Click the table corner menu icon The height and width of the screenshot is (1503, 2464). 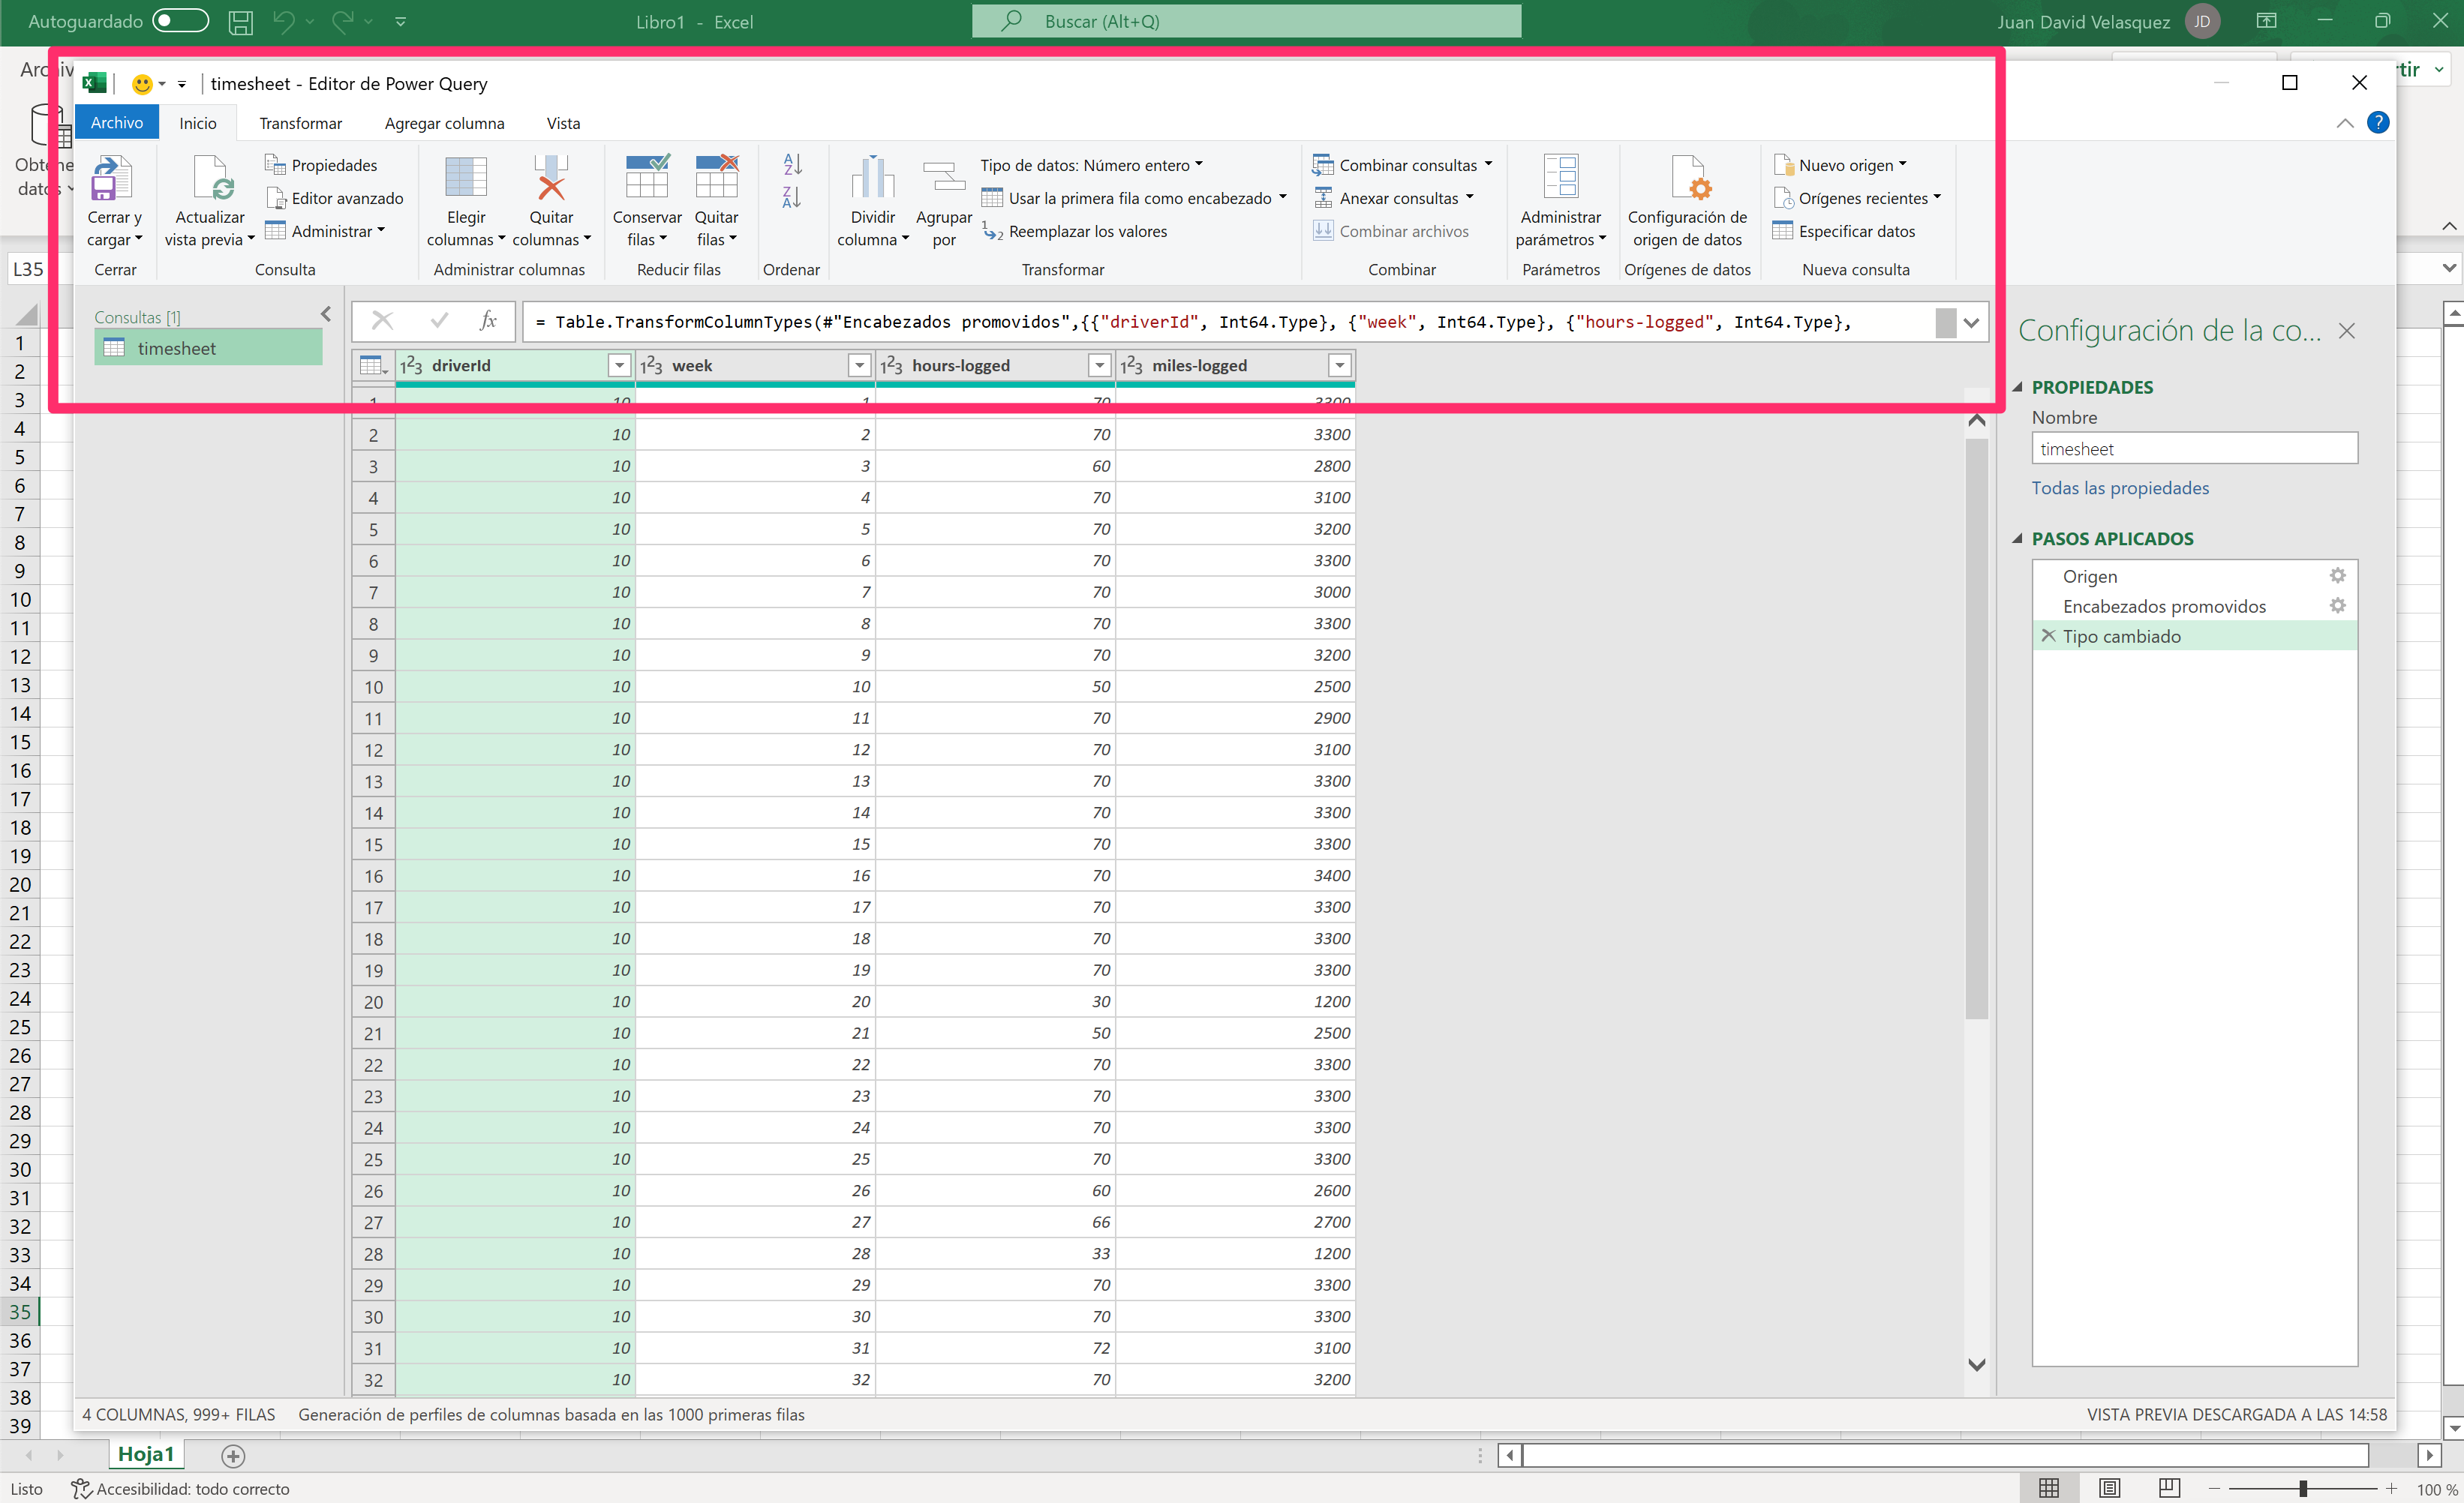click(x=373, y=366)
